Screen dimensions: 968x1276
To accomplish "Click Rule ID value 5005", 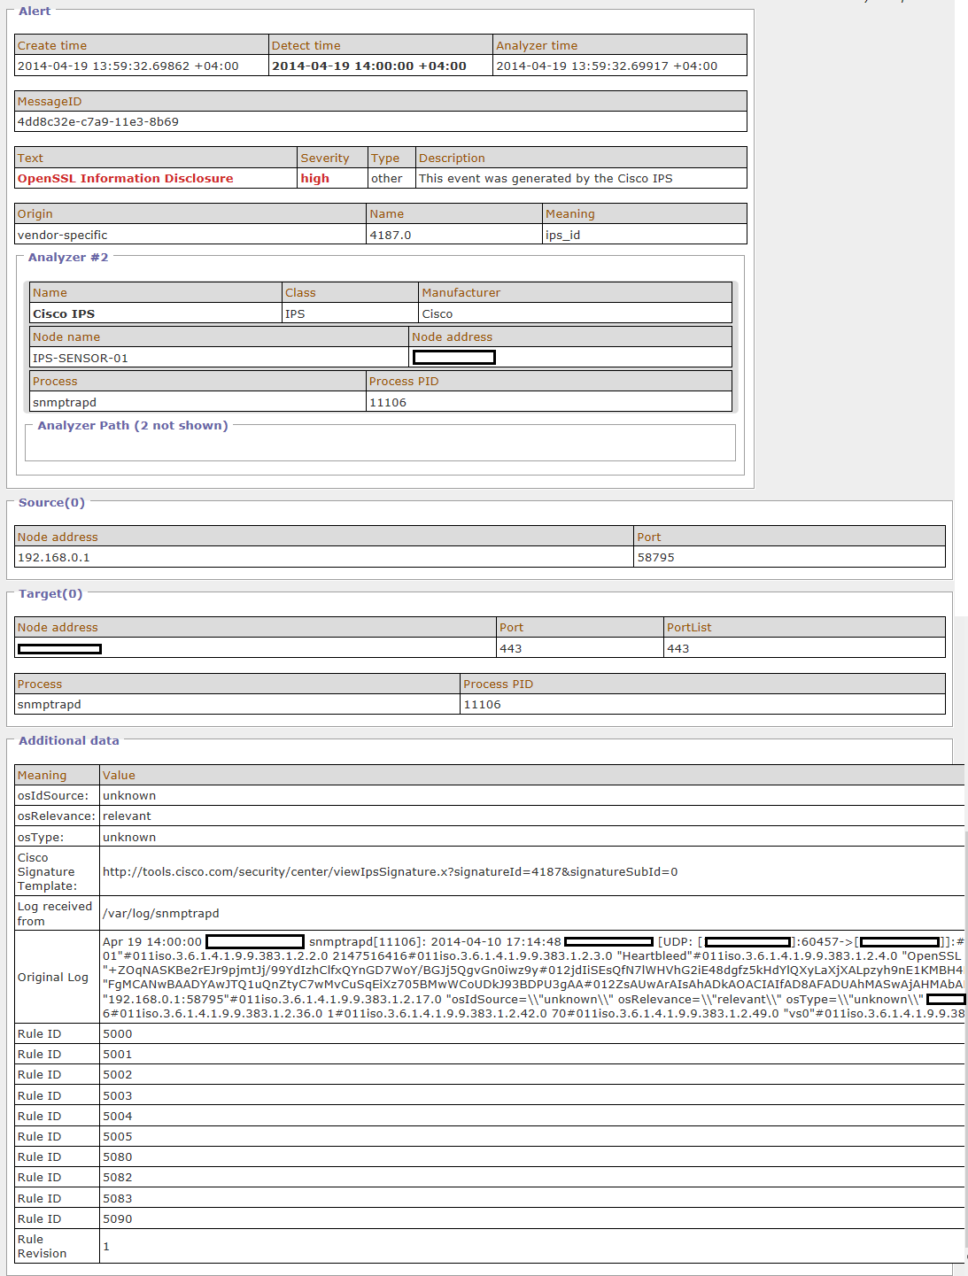I will tap(118, 1137).
